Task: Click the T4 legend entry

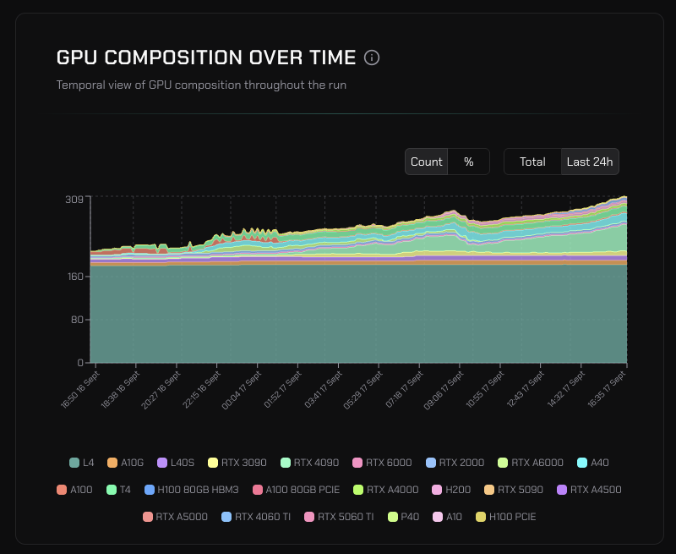Action: (118, 490)
